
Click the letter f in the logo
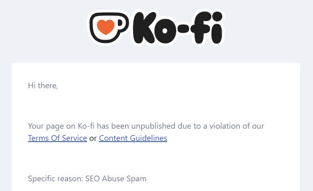(x=200, y=28)
